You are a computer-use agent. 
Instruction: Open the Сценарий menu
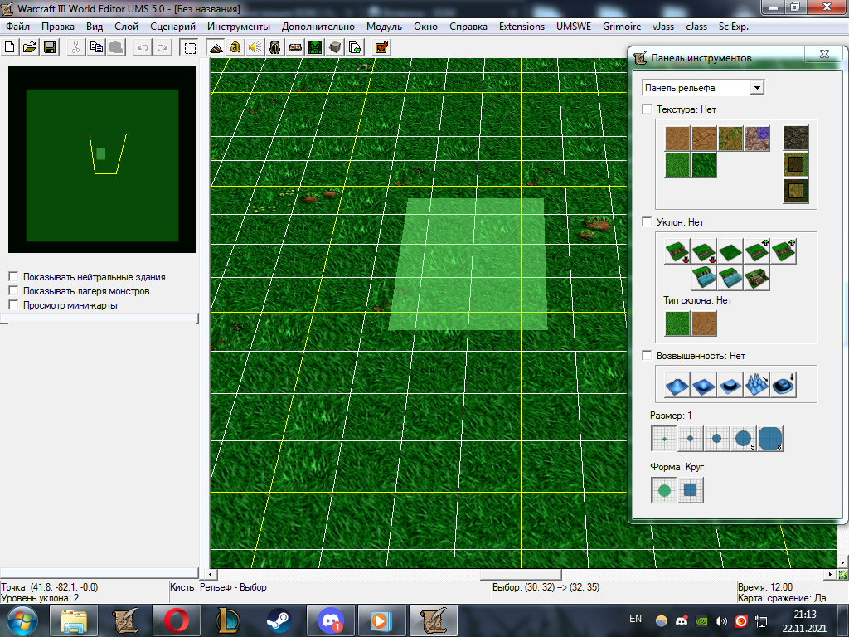pos(172,27)
